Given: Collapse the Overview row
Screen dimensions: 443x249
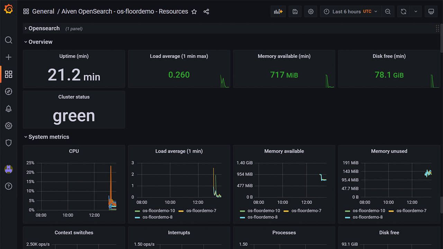Looking at the screenshot, I should [x=40, y=42].
